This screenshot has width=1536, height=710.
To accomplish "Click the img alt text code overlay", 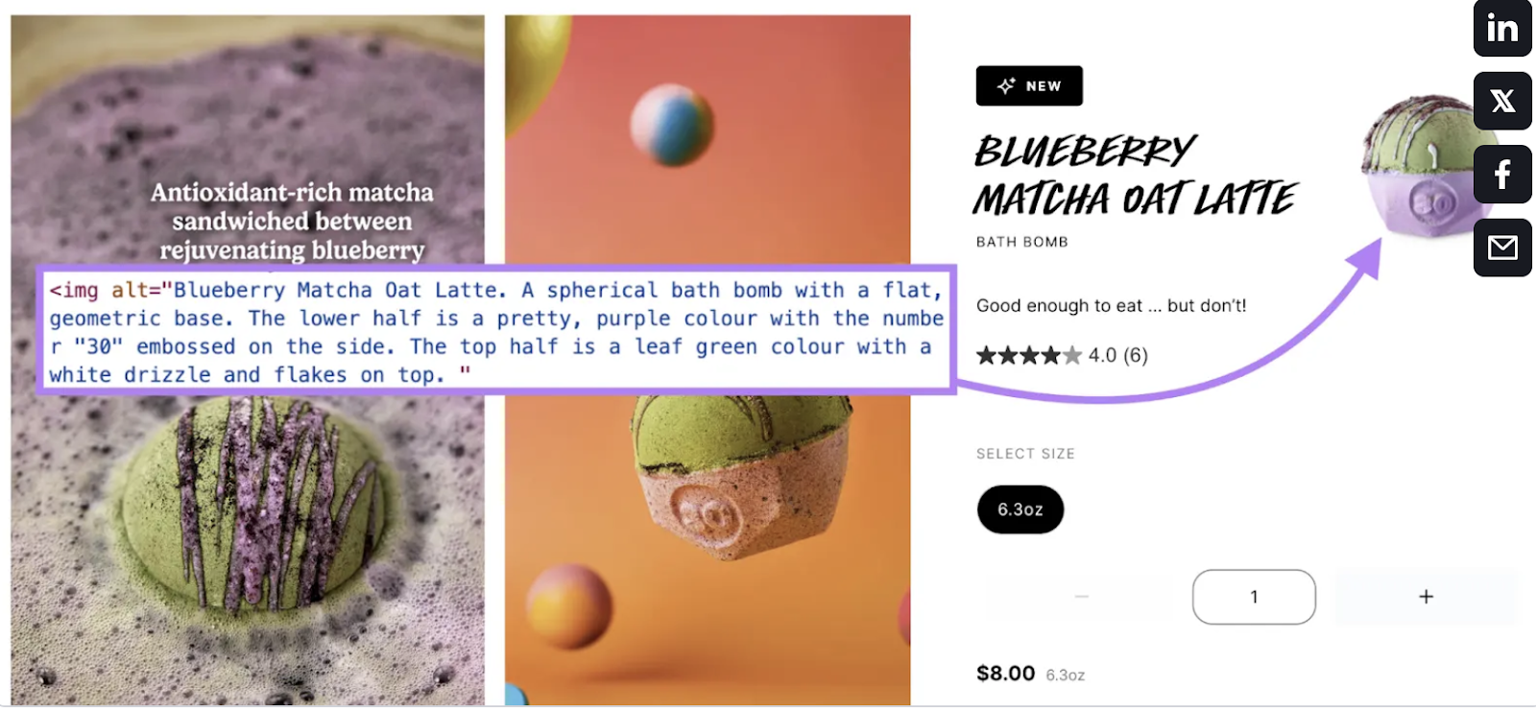I will pyautogui.click(x=496, y=330).
